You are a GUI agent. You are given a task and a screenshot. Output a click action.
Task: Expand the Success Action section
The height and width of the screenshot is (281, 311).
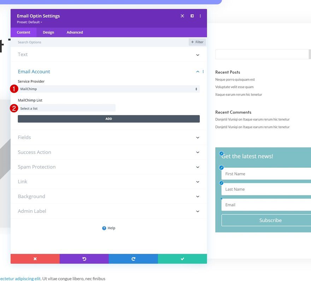point(108,152)
